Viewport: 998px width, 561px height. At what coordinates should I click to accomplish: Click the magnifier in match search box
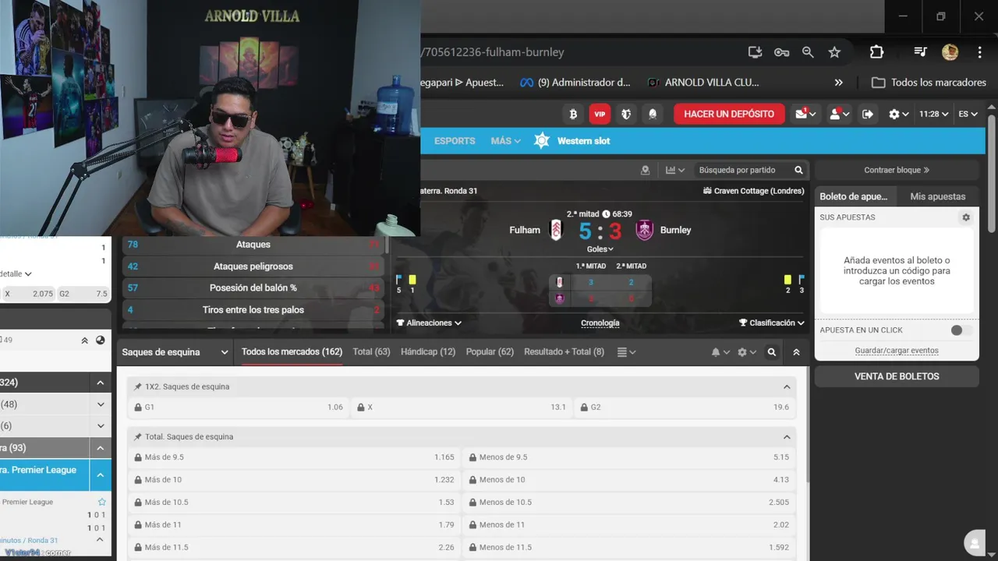(x=798, y=170)
